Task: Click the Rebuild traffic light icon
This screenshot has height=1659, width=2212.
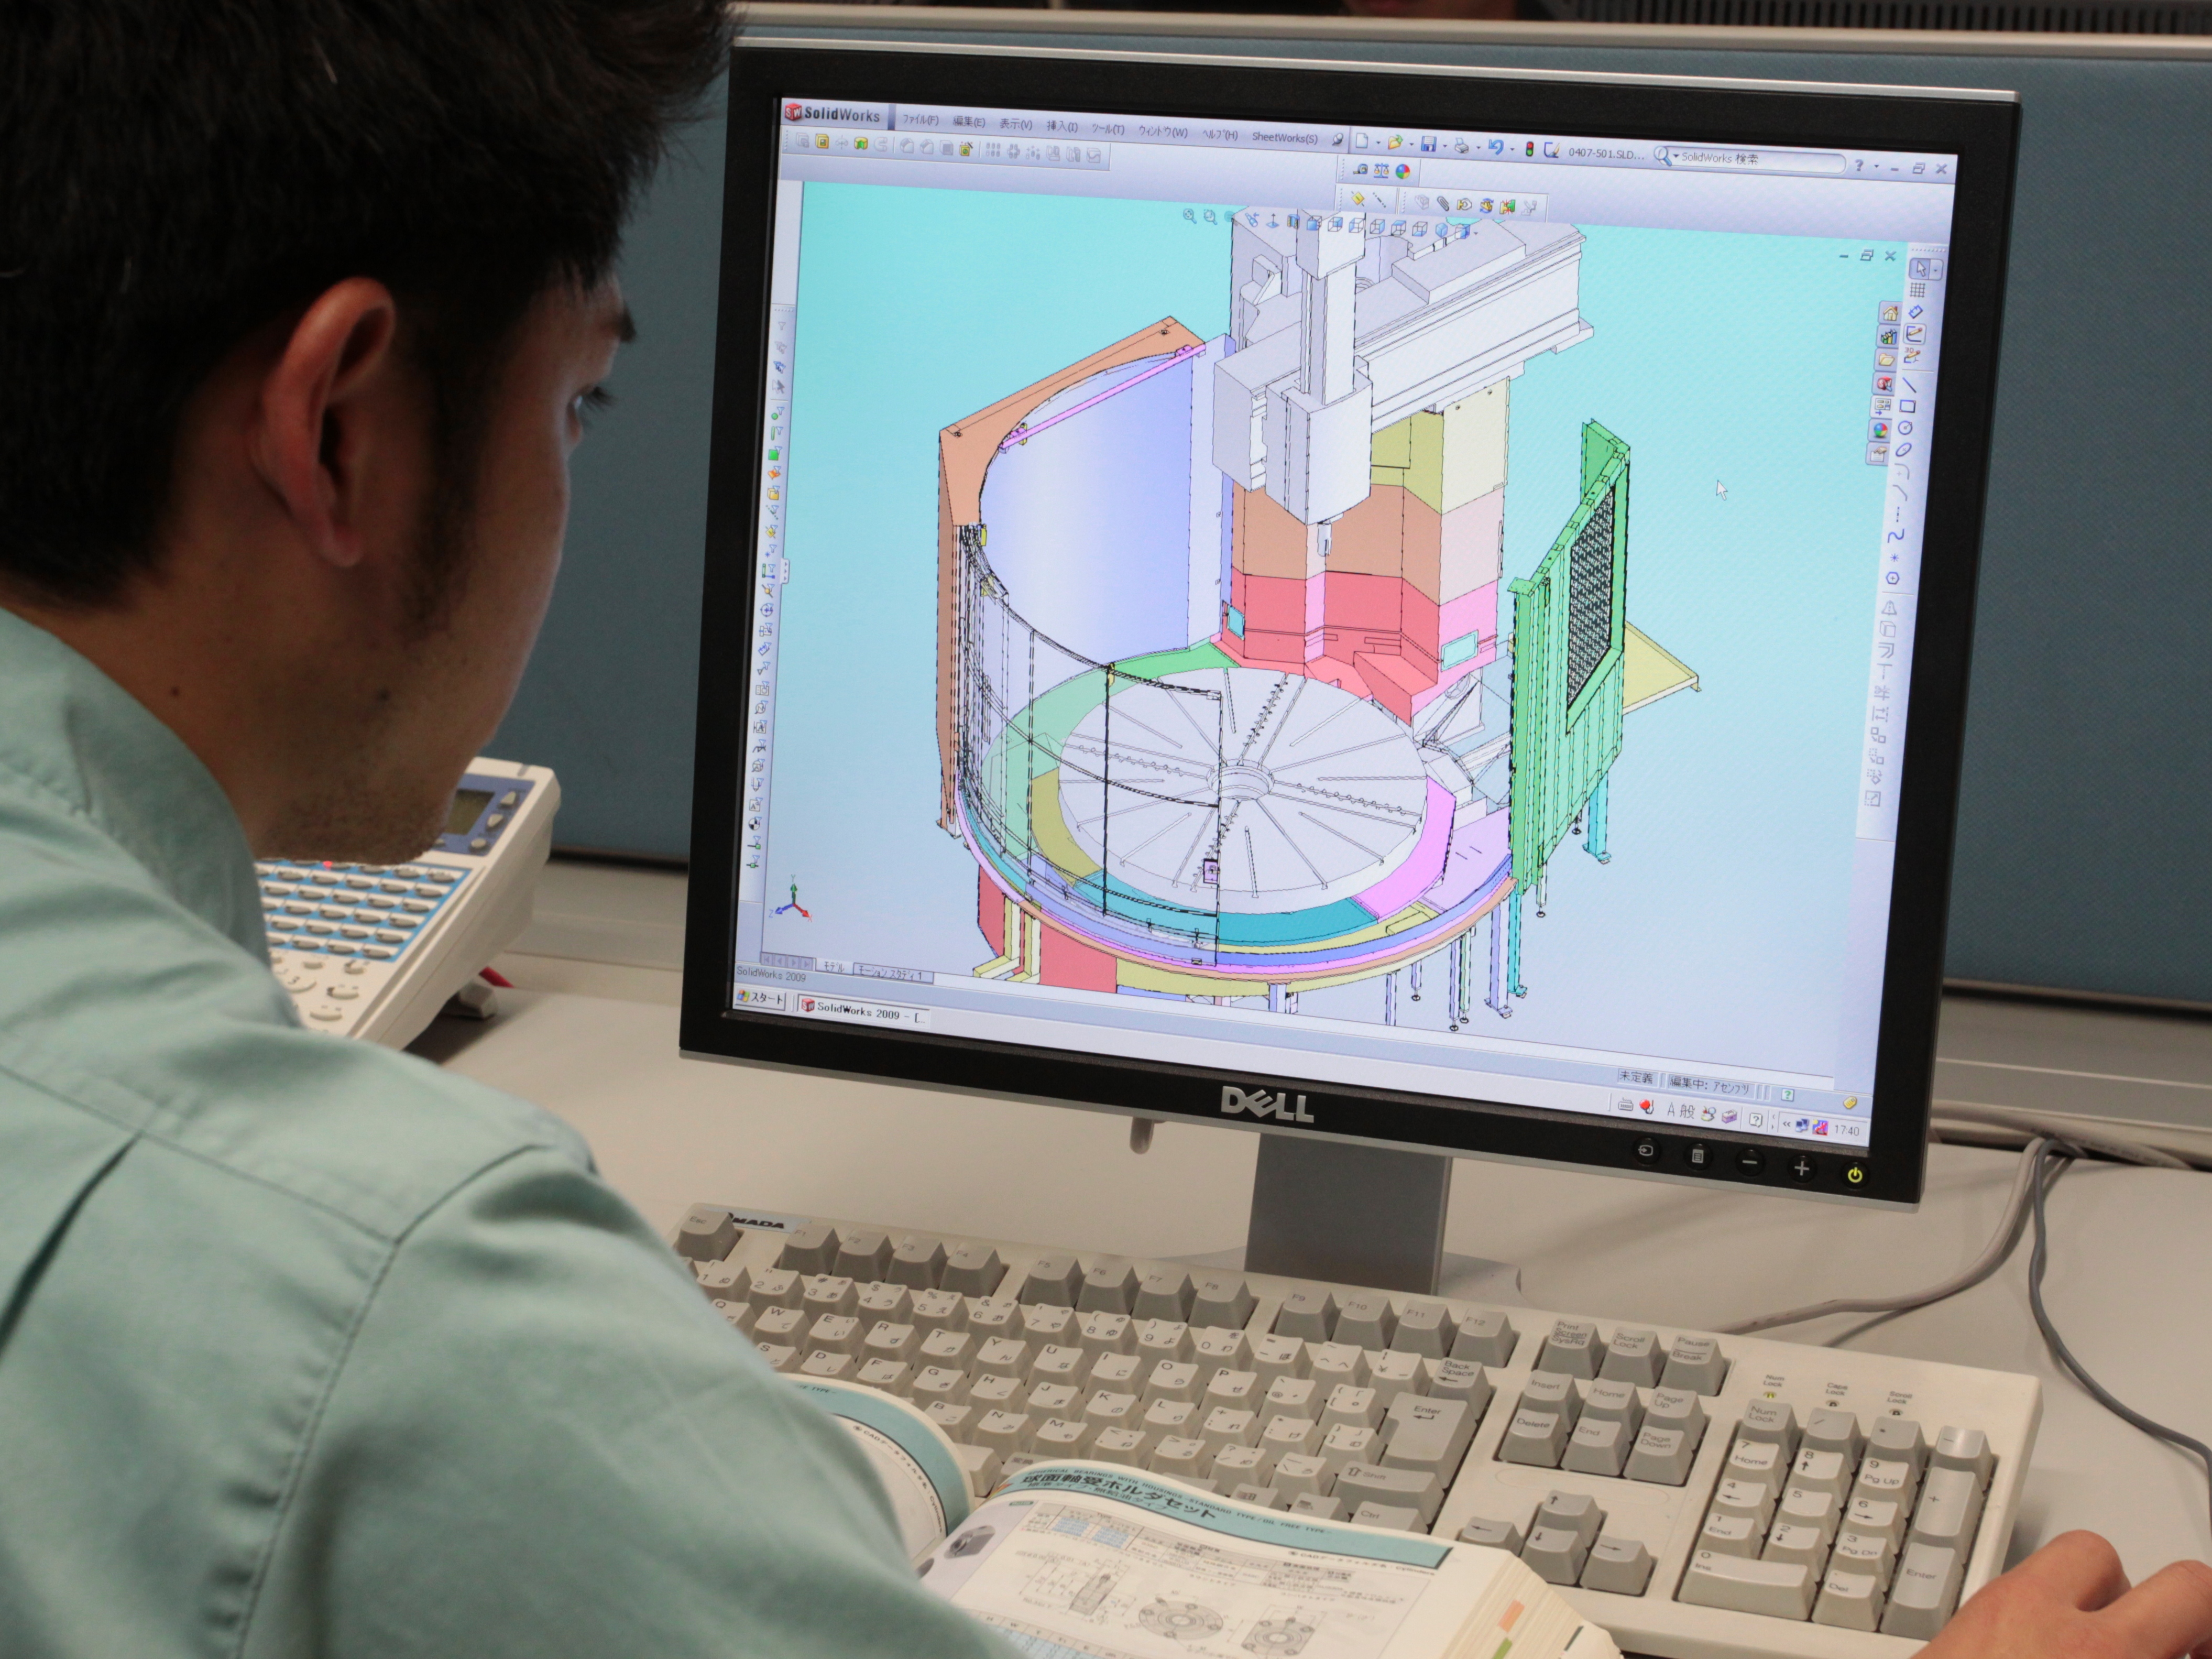Action: click(x=1530, y=149)
